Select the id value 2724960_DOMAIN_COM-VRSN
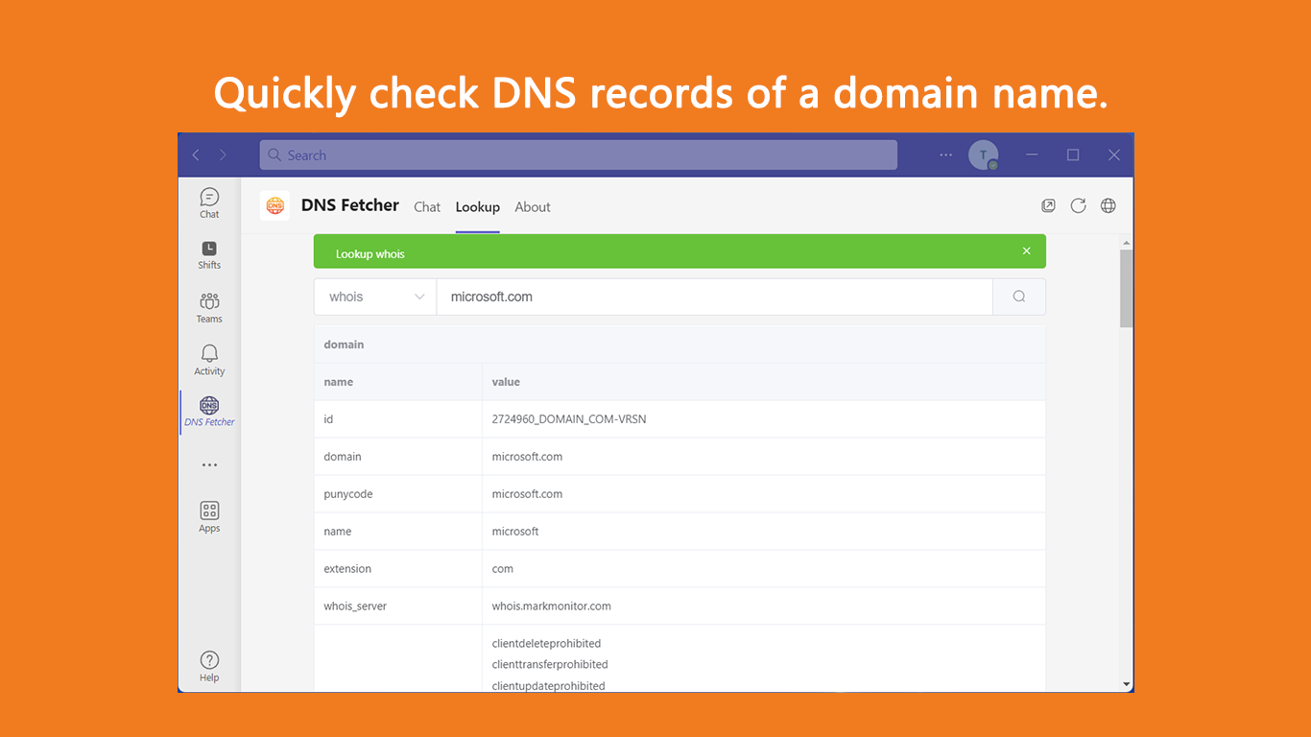1311x737 pixels. click(x=569, y=419)
